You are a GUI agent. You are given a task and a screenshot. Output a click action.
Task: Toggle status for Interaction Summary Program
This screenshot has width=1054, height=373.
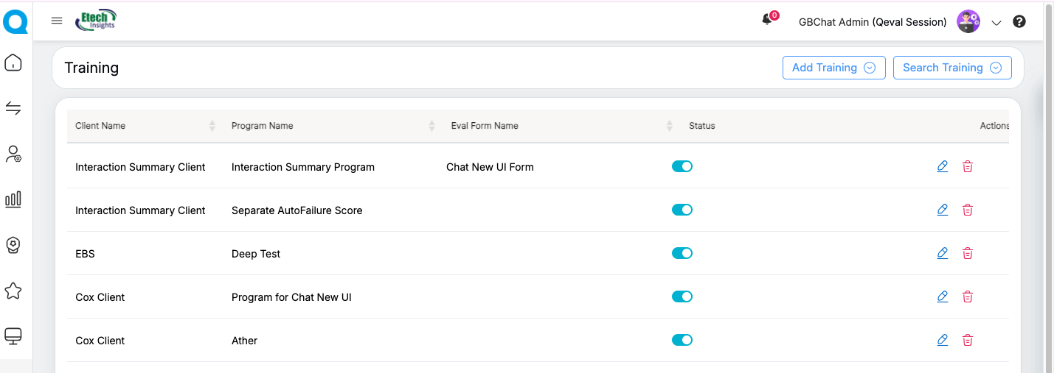click(682, 166)
